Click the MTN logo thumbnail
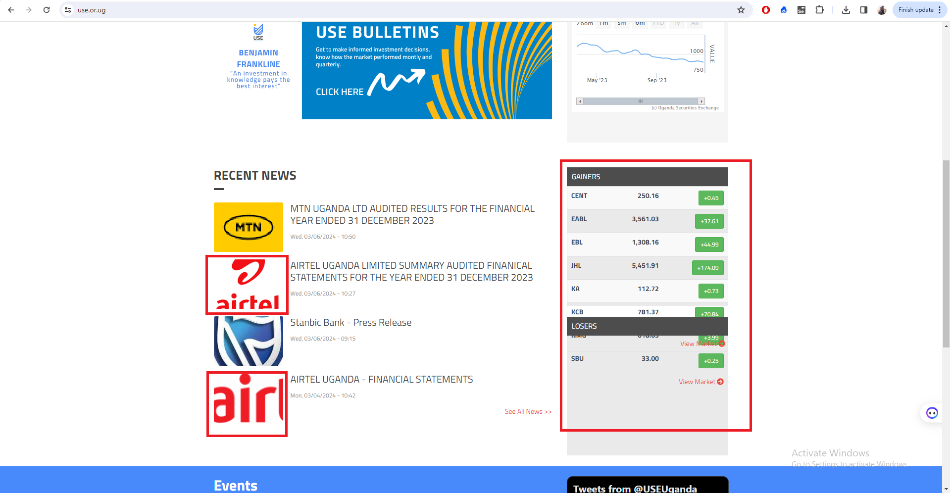This screenshot has width=950, height=493. [249, 227]
